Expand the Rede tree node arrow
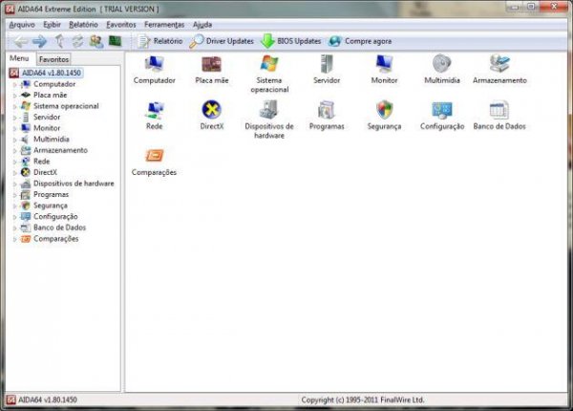Viewport: 573px width, 411px height. [x=15, y=162]
